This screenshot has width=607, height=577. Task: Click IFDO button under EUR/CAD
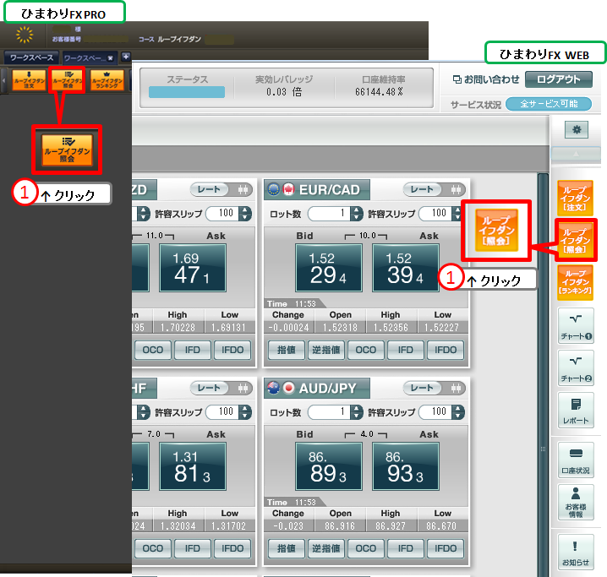pyautogui.click(x=446, y=350)
